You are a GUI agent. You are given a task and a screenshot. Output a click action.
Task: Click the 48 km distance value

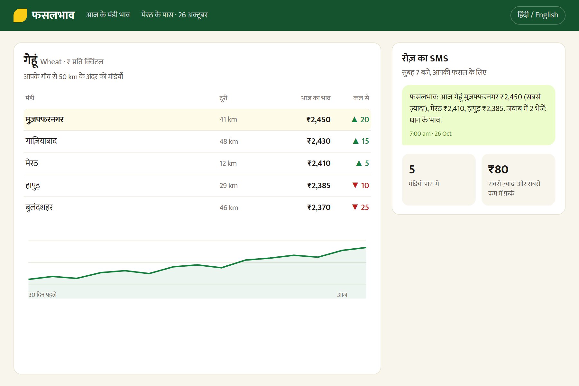(x=229, y=141)
